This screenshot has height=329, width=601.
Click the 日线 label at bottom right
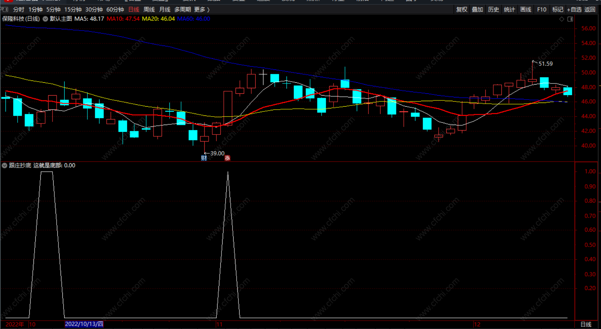click(586, 324)
